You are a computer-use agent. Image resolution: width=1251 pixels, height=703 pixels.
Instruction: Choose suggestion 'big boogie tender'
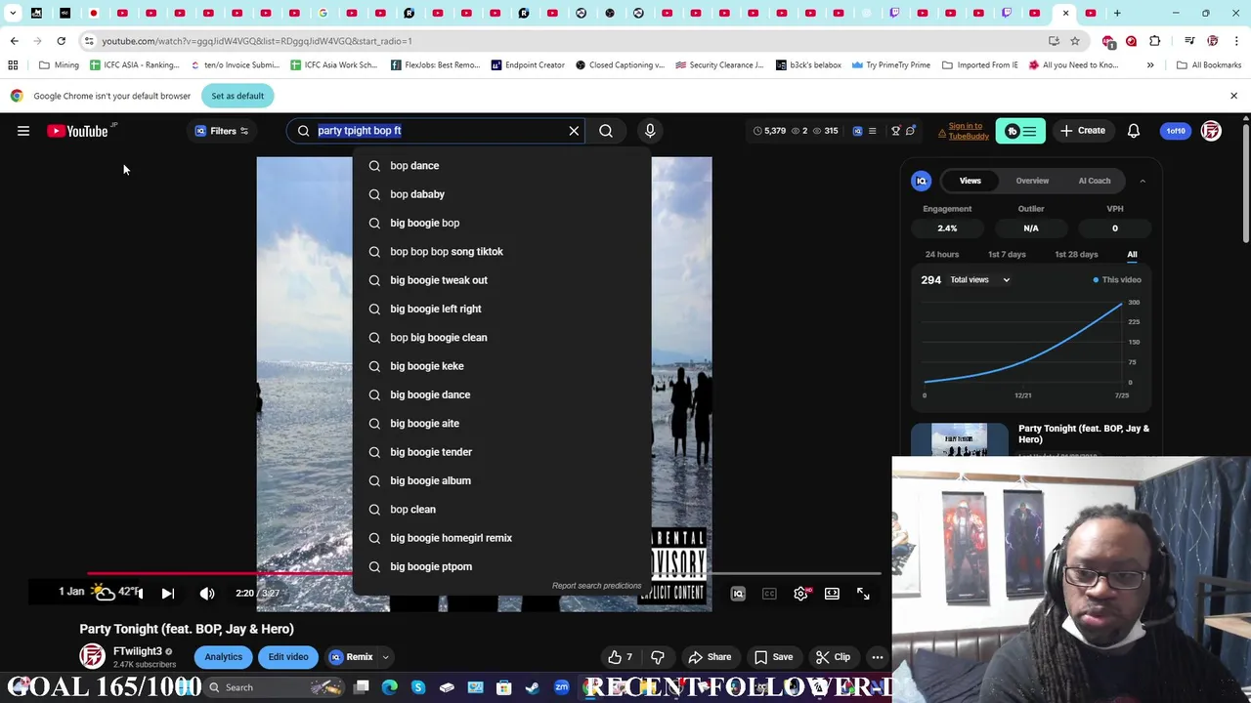(x=501, y=452)
